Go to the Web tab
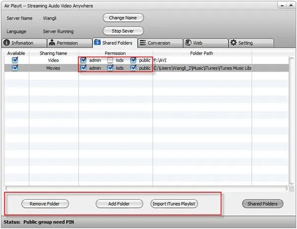This screenshot has width=297, height=229. coord(203,43)
